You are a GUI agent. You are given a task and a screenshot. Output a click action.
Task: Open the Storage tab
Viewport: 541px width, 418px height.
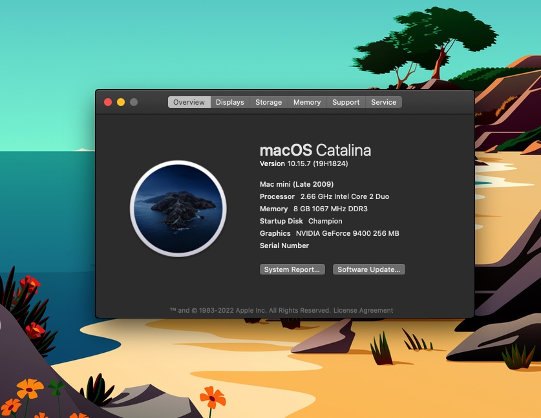pyautogui.click(x=268, y=102)
